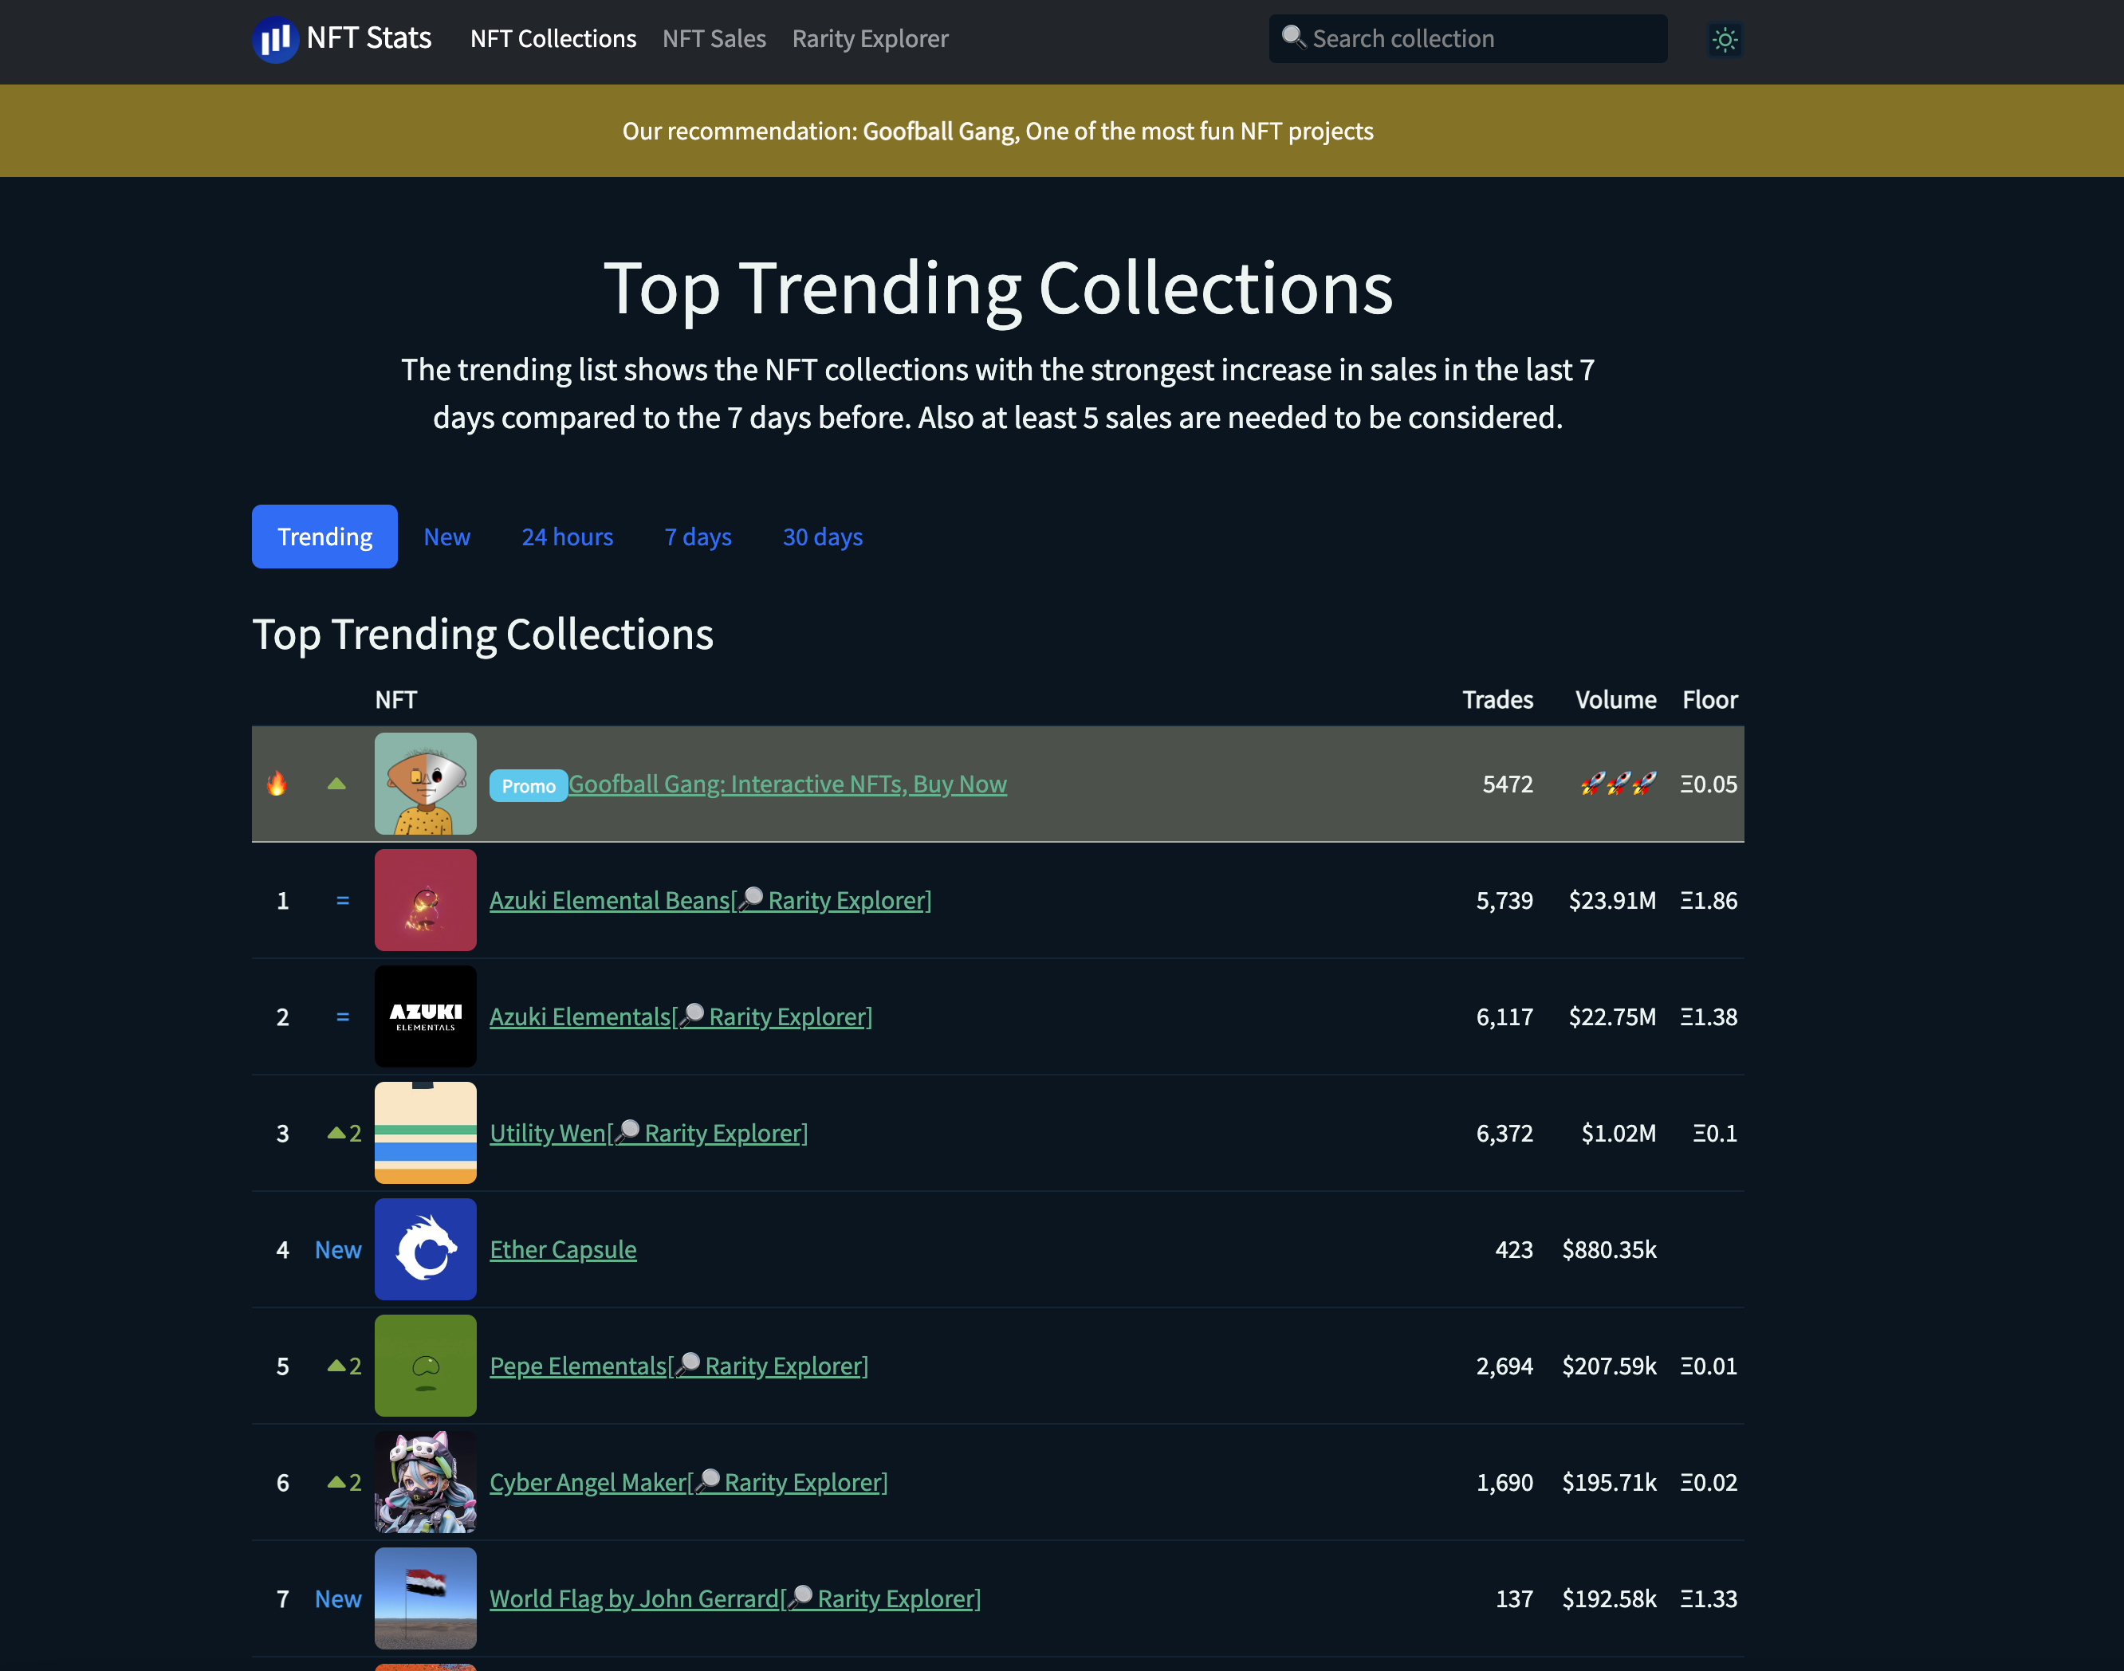Click the Azuki Elementals logo image
The width and height of the screenshot is (2124, 1671).
pyautogui.click(x=426, y=1016)
